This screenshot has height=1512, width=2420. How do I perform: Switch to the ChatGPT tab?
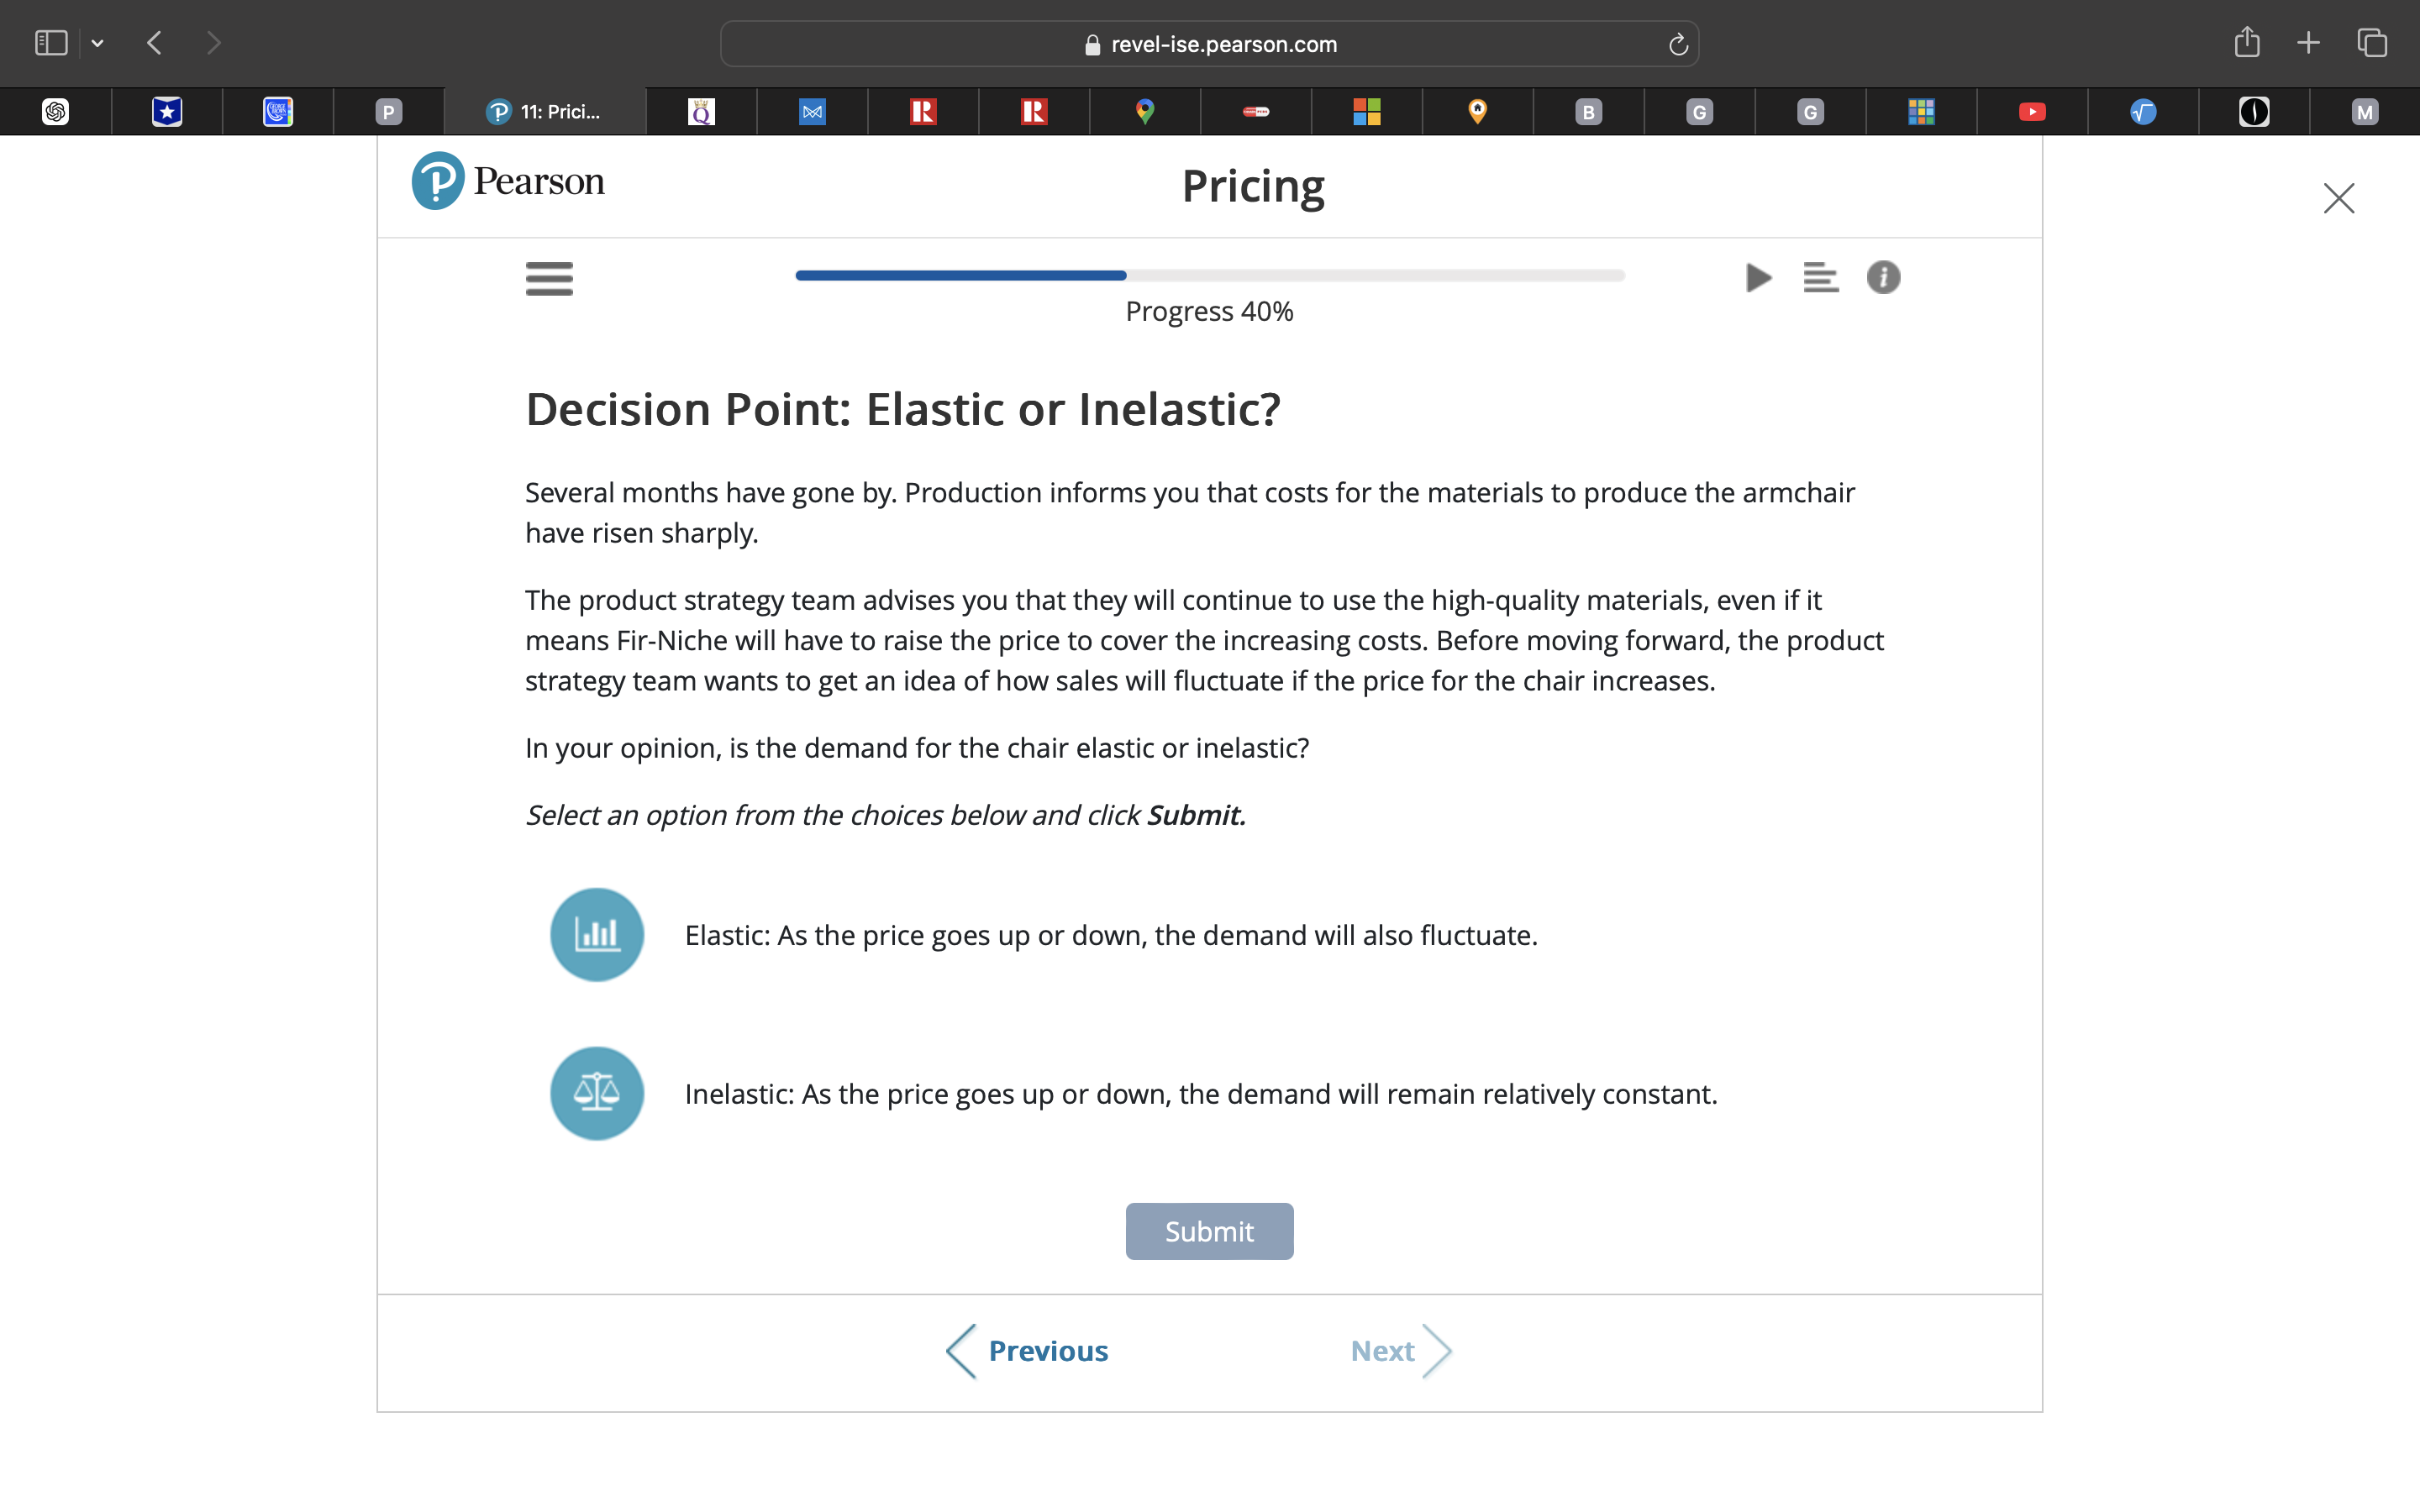coord(56,111)
